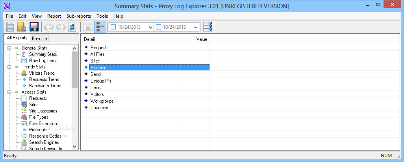Click the report tree scrollbar up arrow
404x162 pixels.
75,48
